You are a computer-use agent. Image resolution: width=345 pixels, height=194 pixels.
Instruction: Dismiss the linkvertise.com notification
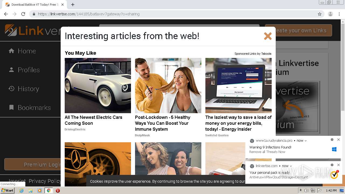click(x=339, y=165)
